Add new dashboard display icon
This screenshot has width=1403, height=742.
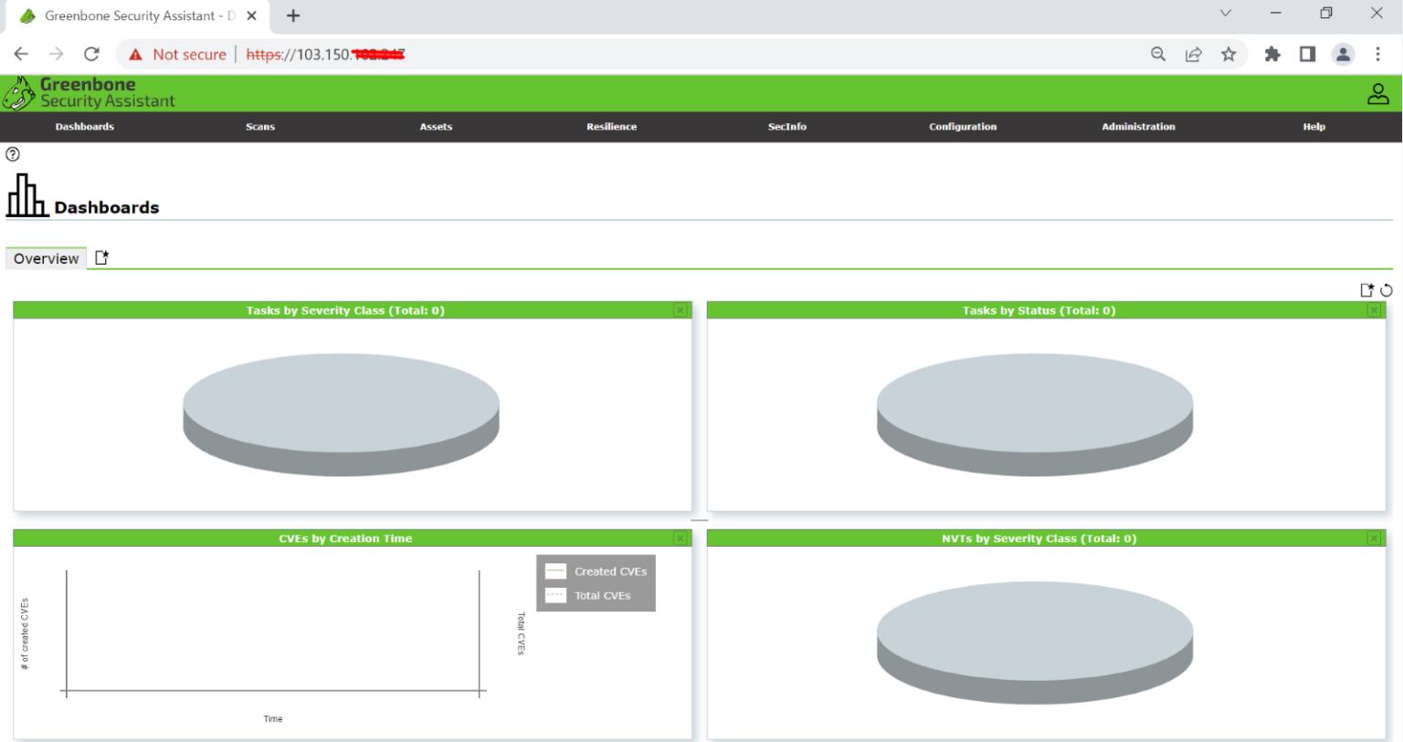1366,290
